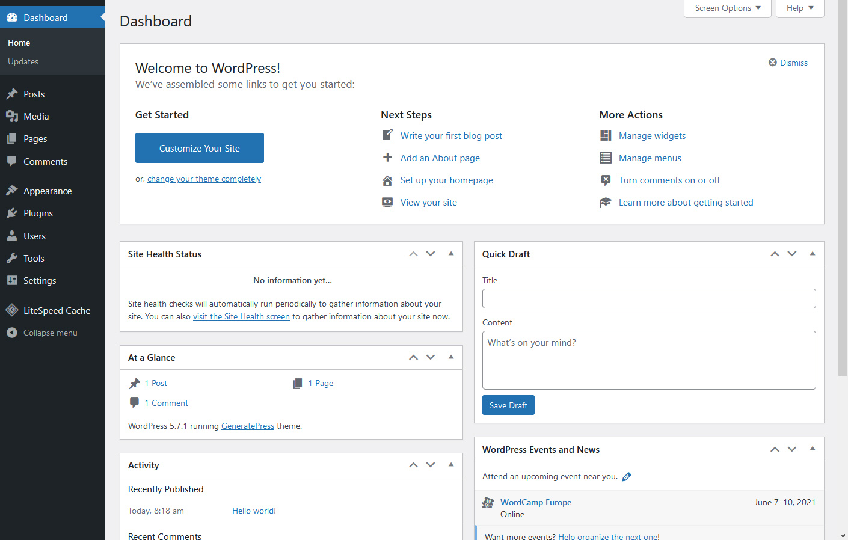The width and height of the screenshot is (848, 540).
Task: Move At a Glance widget down
Action: click(431, 357)
